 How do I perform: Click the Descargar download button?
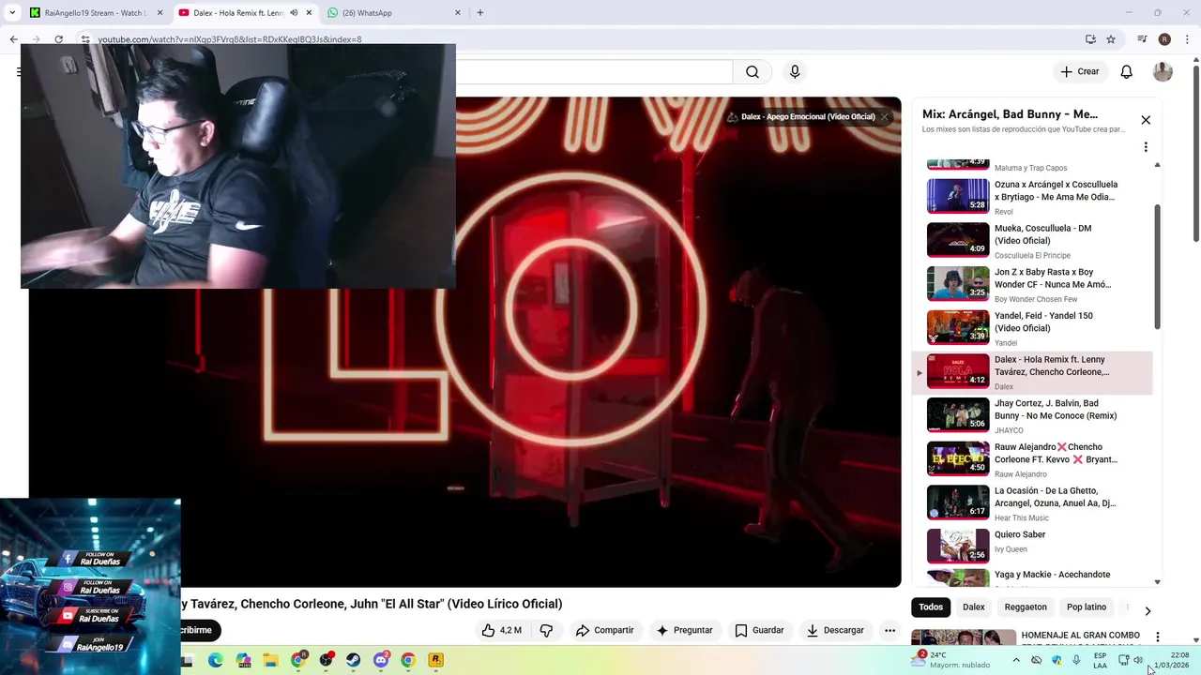click(x=835, y=630)
